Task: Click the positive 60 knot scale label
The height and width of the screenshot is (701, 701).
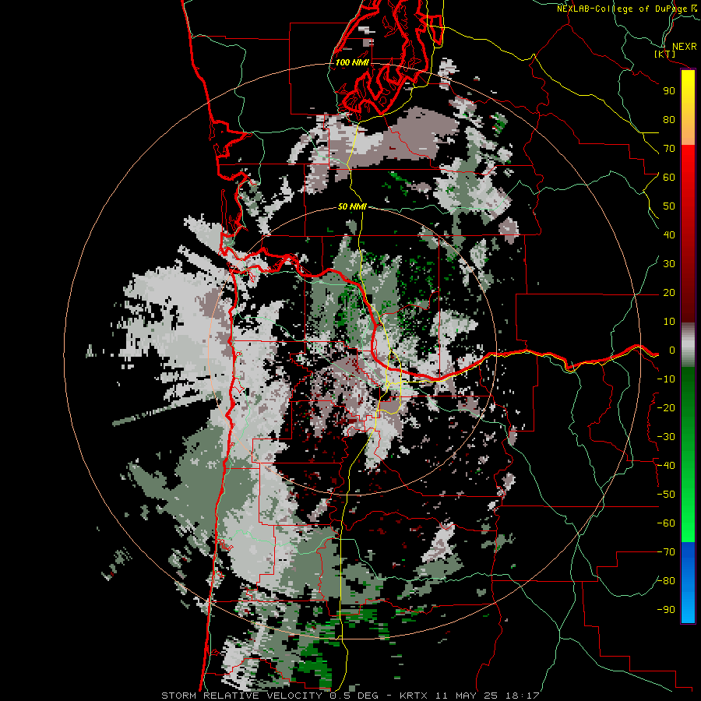Action: coord(669,178)
